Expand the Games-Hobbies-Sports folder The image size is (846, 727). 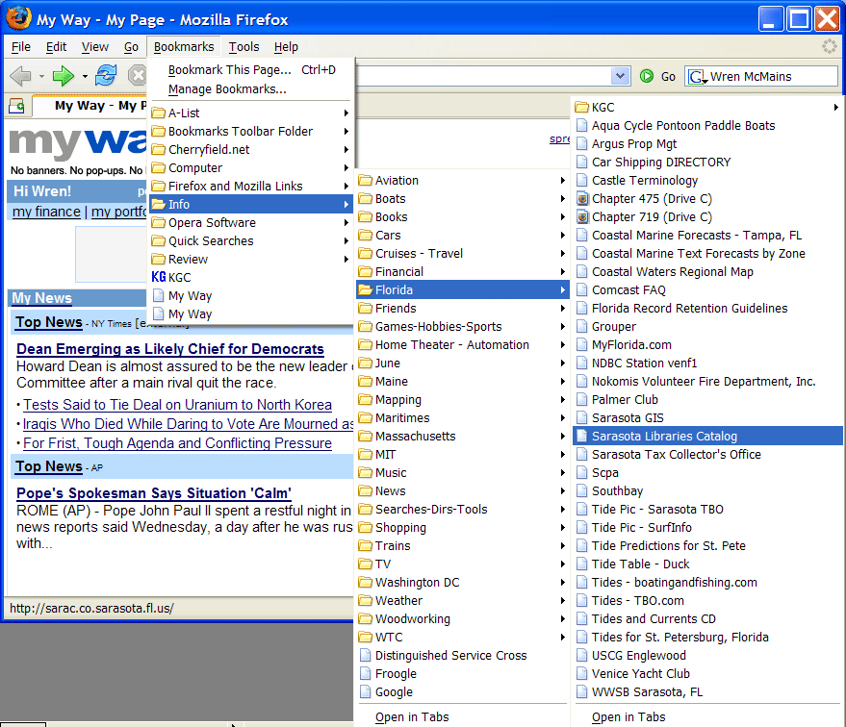coord(462,327)
